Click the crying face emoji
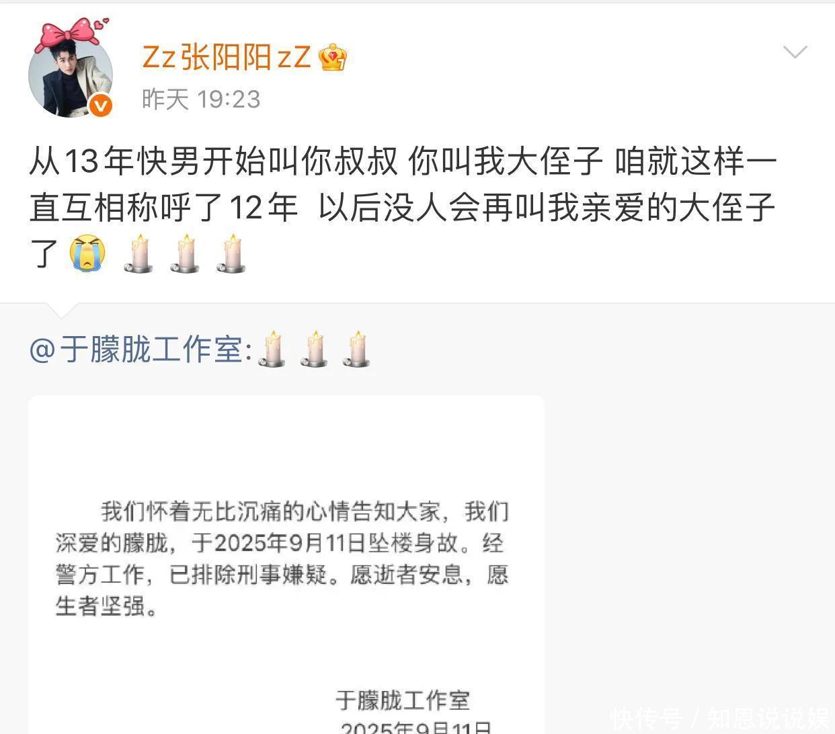The width and height of the screenshot is (835, 734). (88, 253)
